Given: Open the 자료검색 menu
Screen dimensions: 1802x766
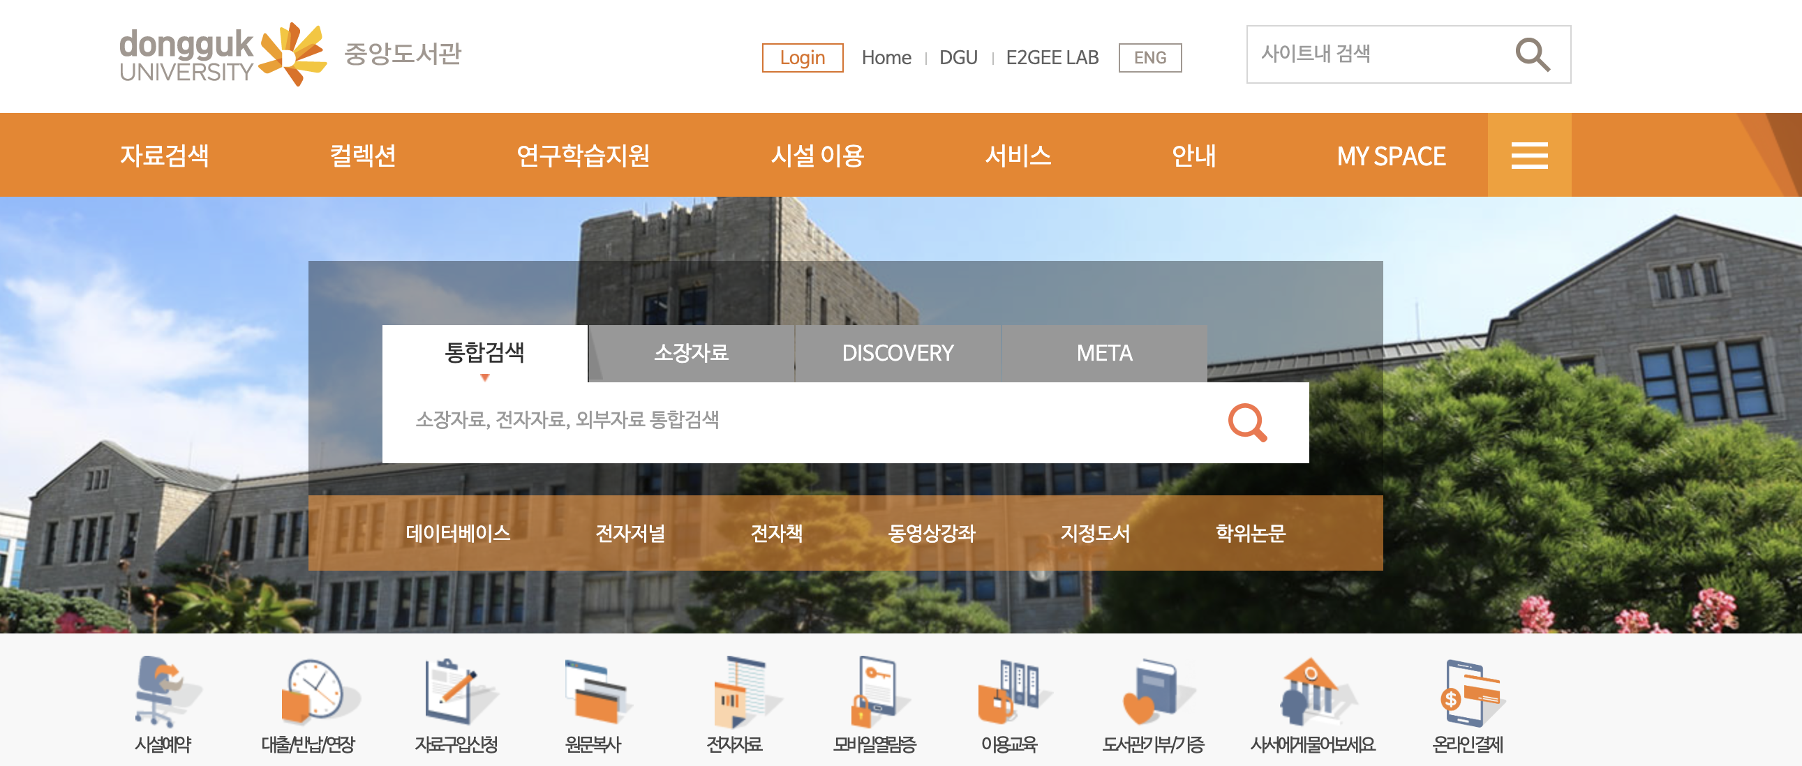Looking at the screenshot, I should point(165,156).
